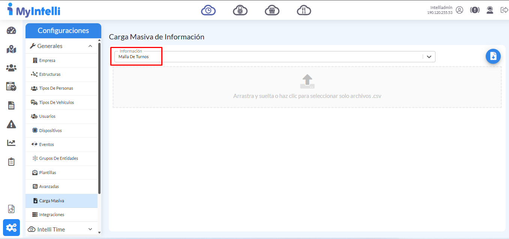Viewport: 509px width, 239px height.
Task: Select the people cloud module icon
Action: [272, 10]
